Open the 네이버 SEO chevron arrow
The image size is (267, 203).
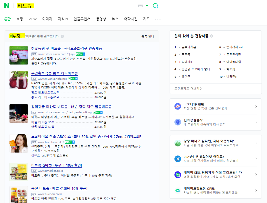click(256, 175)
